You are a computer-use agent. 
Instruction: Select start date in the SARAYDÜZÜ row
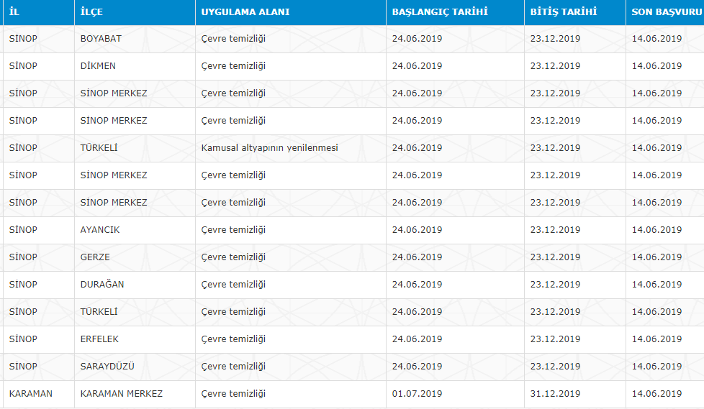(x=417, y=367)
